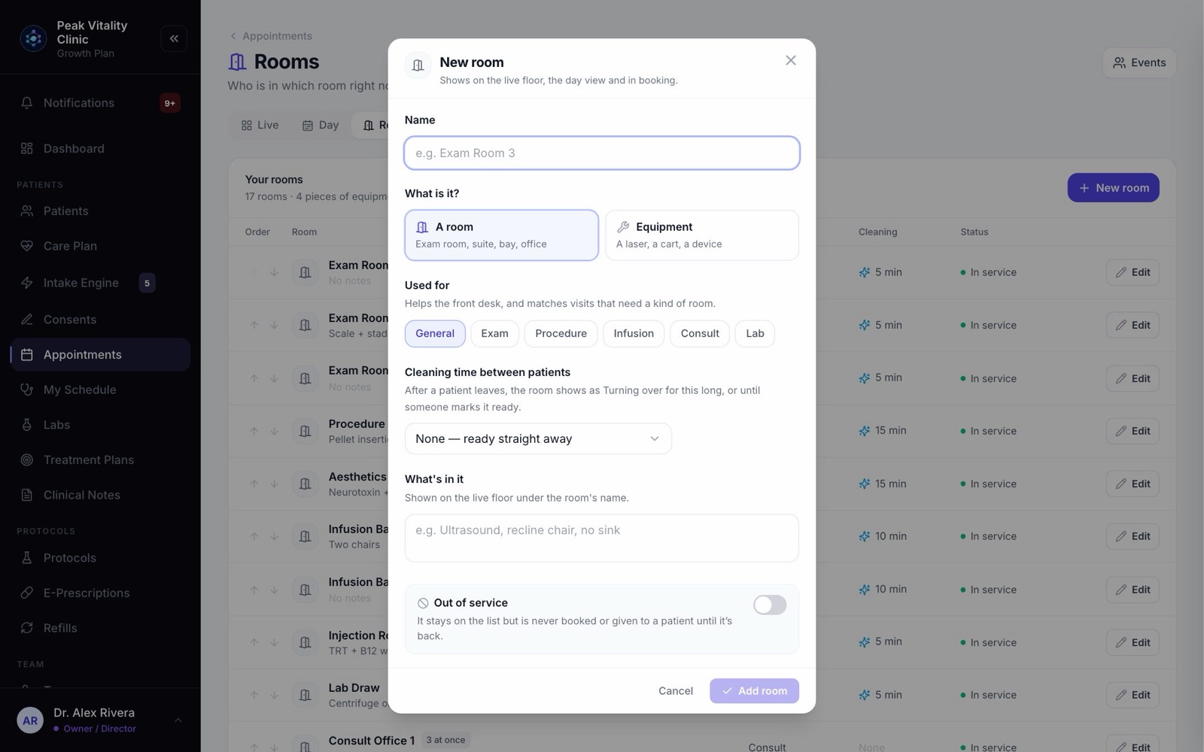This screenshot has height=752, width=1204.
Task: Open the Notifications bell in the sidebar
Action: [x=27, y=103]
